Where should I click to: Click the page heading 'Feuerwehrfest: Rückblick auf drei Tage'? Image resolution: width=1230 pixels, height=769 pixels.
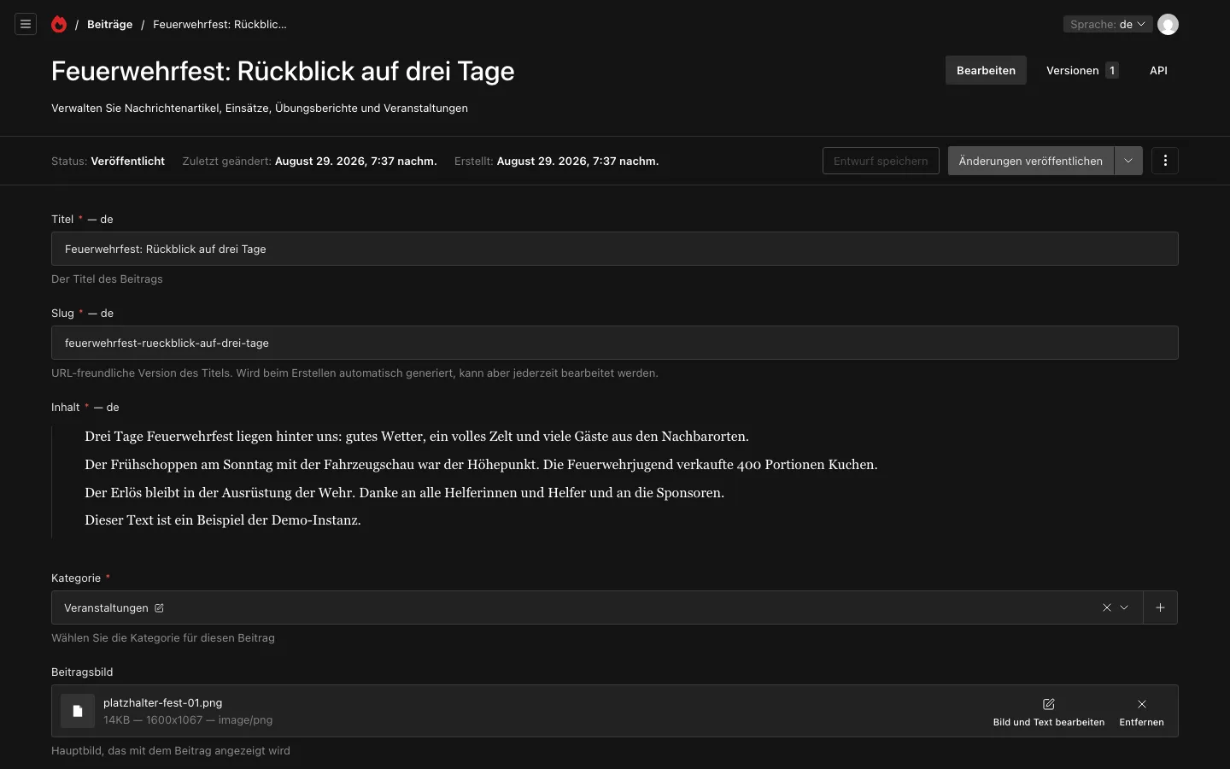pos(283,71)
